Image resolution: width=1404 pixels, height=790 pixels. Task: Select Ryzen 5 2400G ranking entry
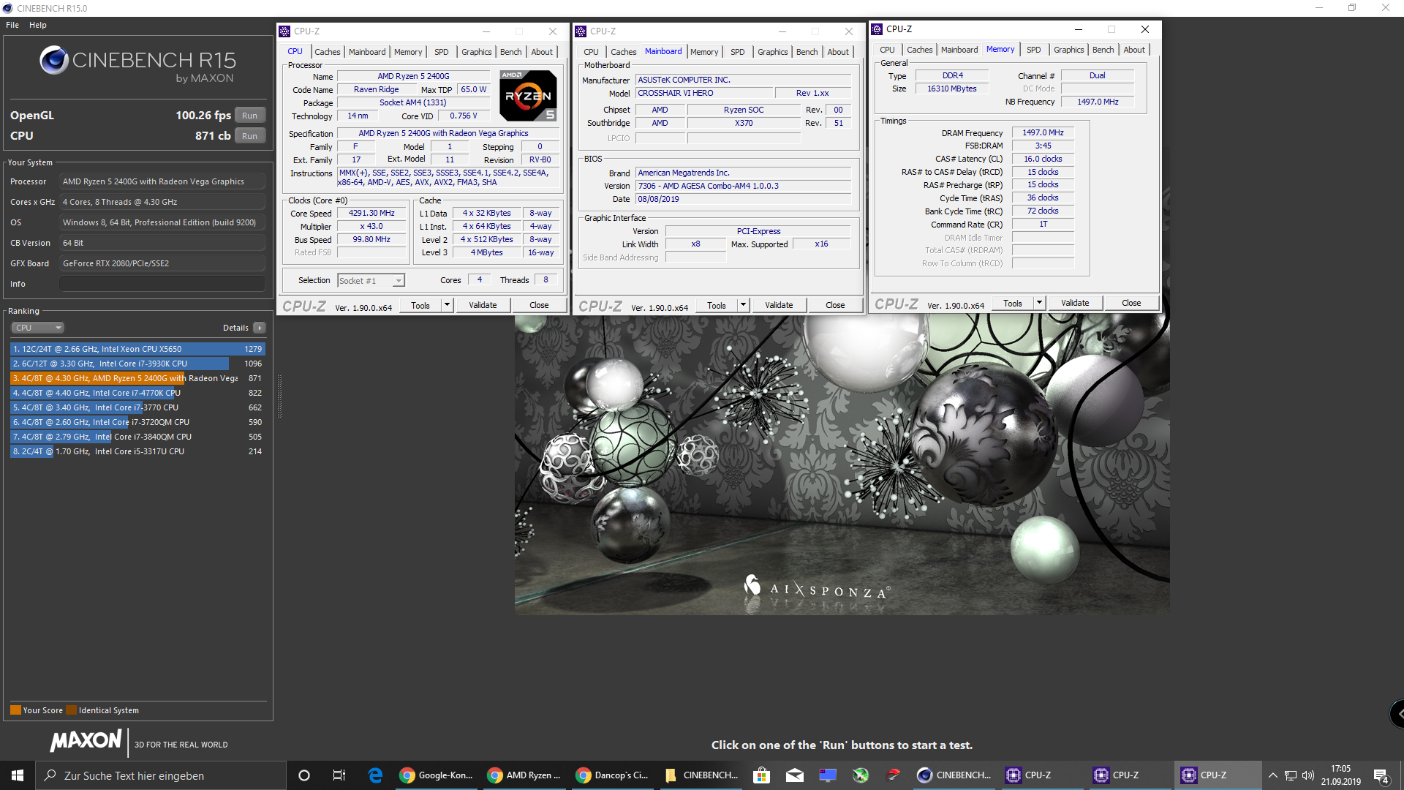coord(137,378)
